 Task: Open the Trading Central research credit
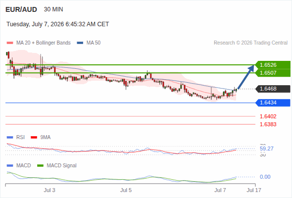pos(250,43)
